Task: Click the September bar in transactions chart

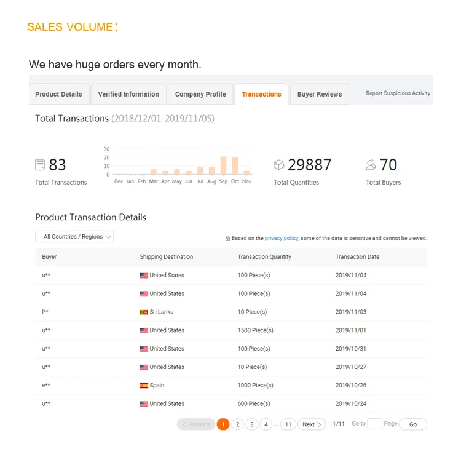Action: pos(223,166)
